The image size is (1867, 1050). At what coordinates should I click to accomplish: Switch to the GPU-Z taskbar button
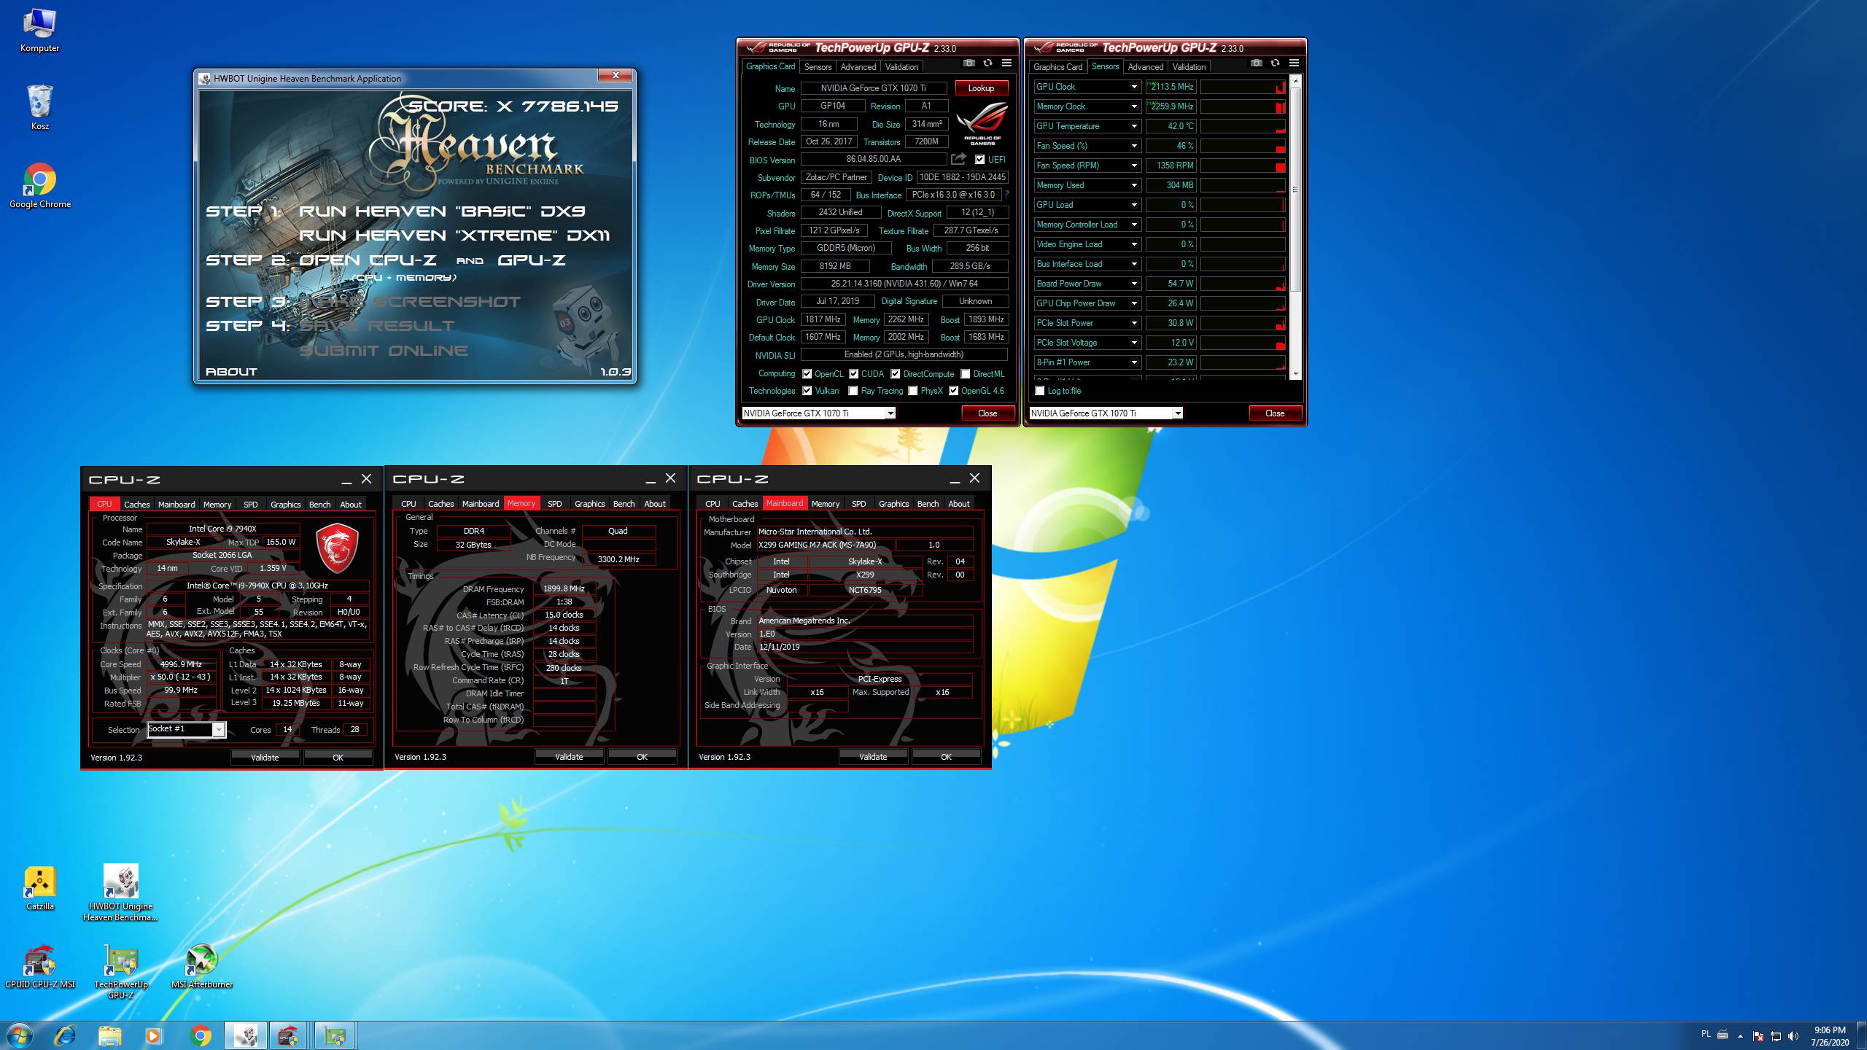[x=335, y=1035]
